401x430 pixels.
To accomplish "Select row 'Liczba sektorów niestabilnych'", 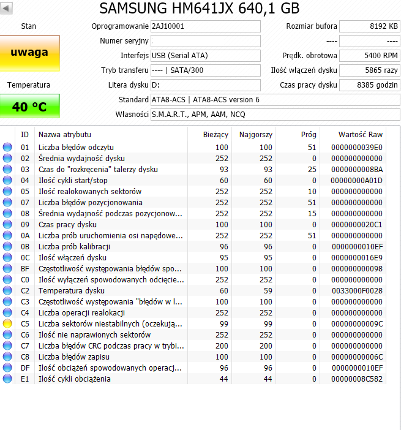I will coord(193,323).
